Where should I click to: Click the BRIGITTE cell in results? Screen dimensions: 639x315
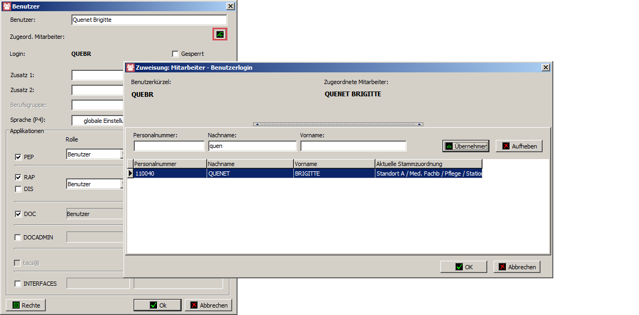(x=334, y=173)
